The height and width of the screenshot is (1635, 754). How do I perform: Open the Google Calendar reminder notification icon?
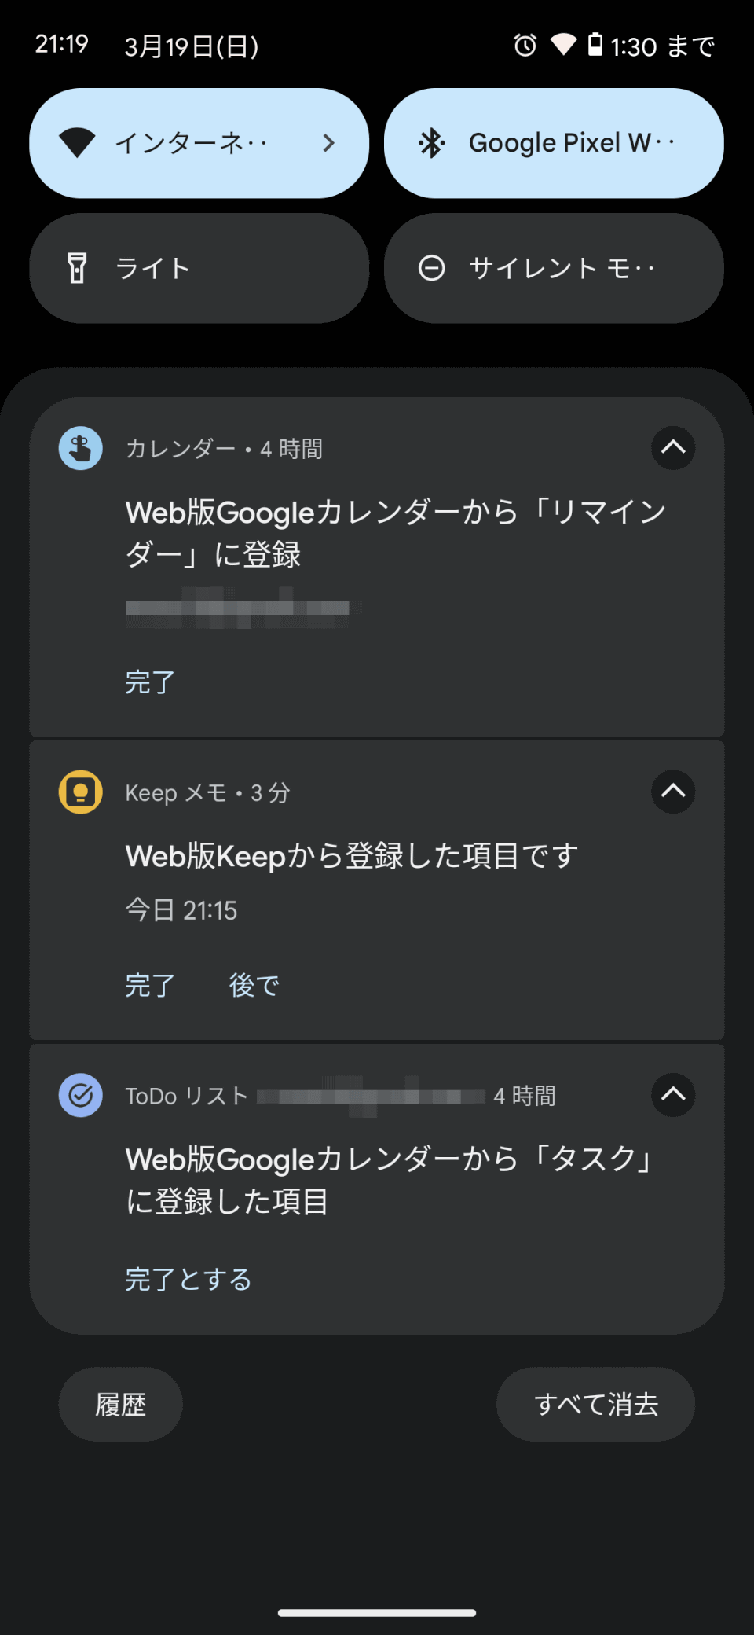(x=80, y=448)
